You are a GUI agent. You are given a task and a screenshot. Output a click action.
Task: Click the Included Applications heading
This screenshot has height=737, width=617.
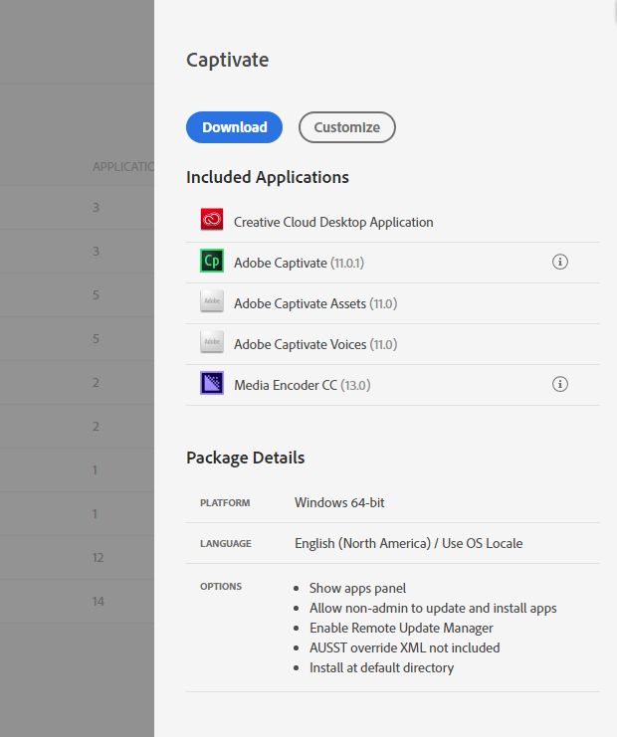(268, 177)
